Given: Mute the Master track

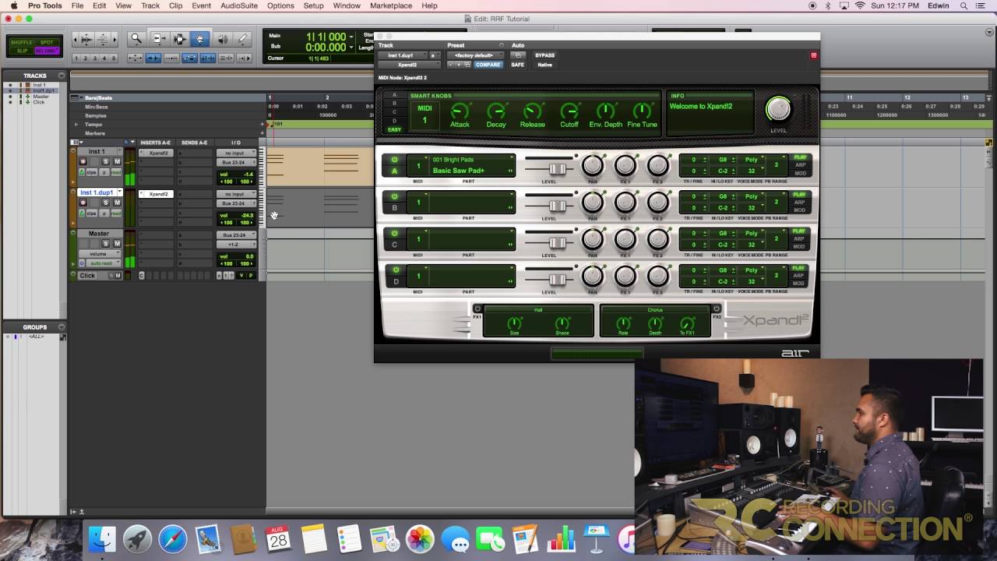Looking at the screenshot, I should pyautogui.click(x=117, y=244).
